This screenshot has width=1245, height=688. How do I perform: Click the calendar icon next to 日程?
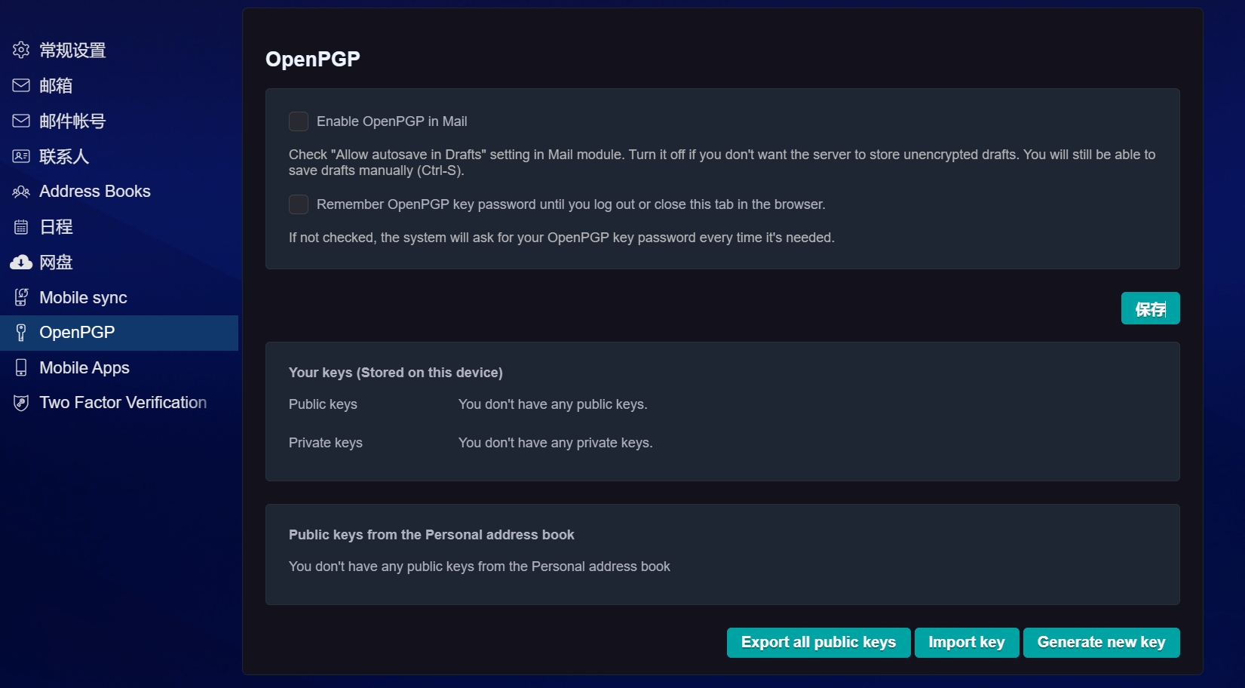click(x=21, y=227)
